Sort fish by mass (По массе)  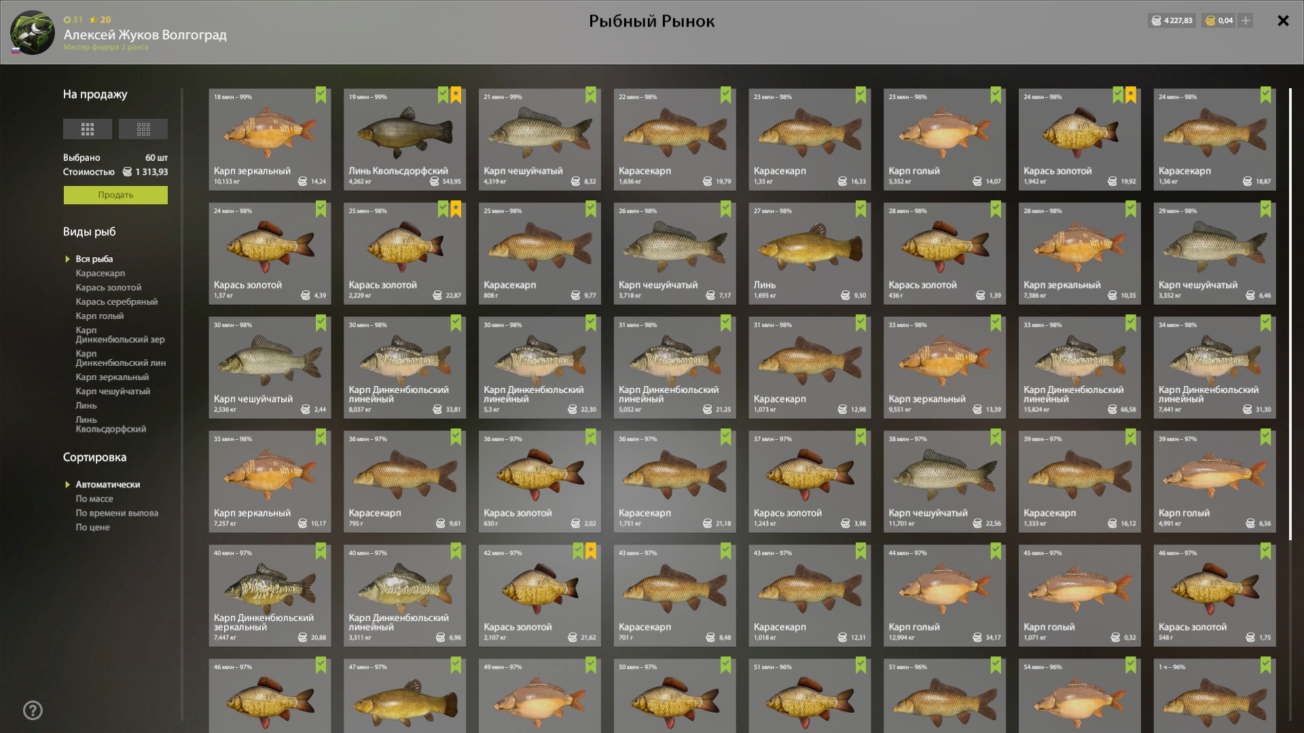94,499
